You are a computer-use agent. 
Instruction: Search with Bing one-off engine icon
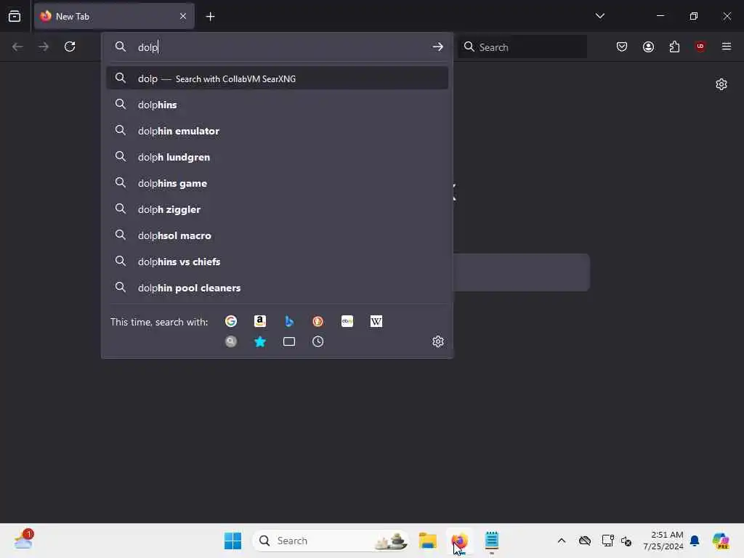(289, 321)
